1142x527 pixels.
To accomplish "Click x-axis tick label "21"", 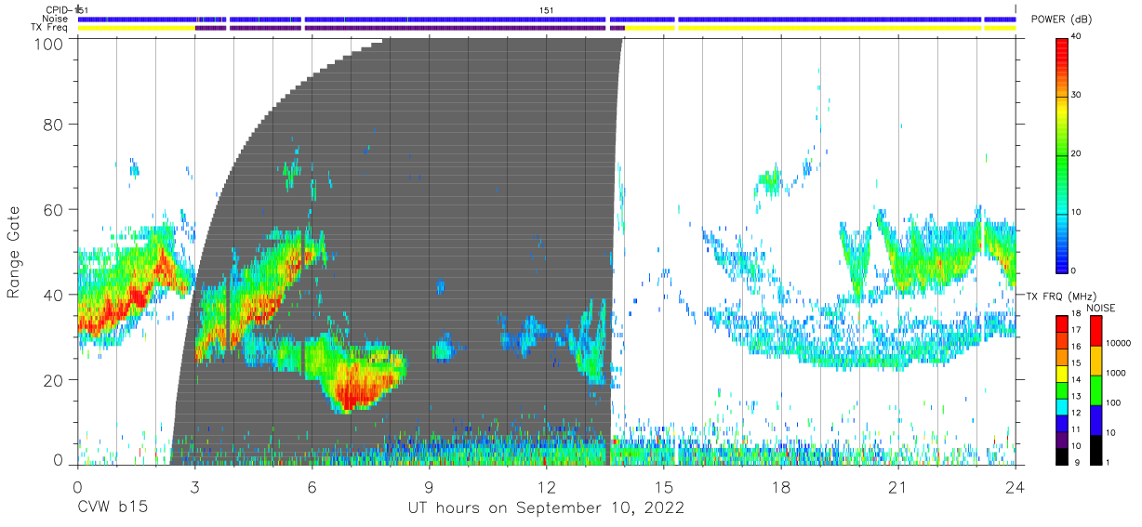I will point(898,485).
